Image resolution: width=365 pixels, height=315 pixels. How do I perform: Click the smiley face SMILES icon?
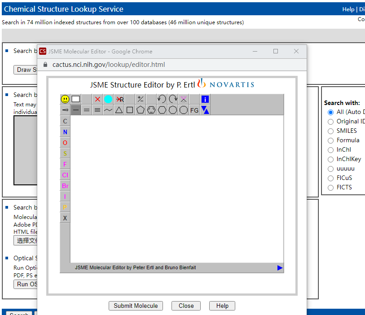(65, 99)
